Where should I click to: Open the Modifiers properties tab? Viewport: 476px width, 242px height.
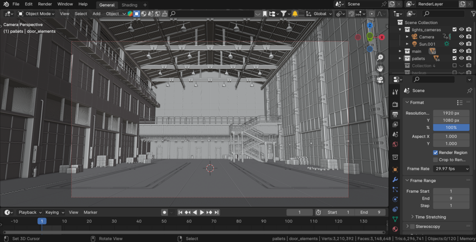[x=395, y=179]
